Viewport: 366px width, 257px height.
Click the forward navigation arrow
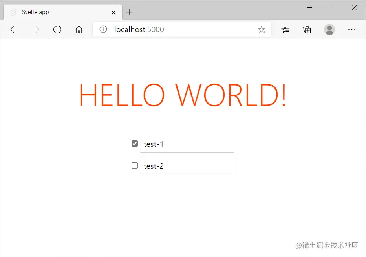tap(36, 29)
